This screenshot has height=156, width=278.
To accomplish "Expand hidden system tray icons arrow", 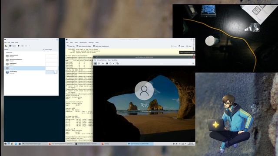I will [x=185, y=144].
